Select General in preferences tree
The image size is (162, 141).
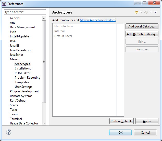pos(15,18)
